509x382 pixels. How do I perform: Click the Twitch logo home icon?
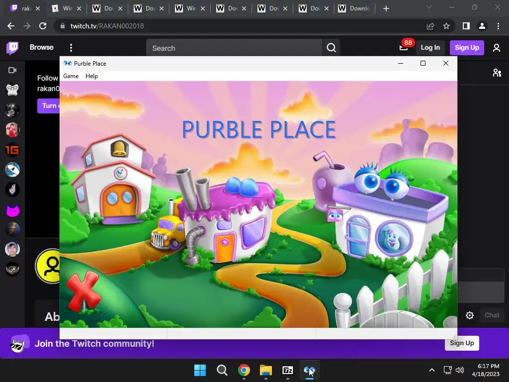coord(12,48)
